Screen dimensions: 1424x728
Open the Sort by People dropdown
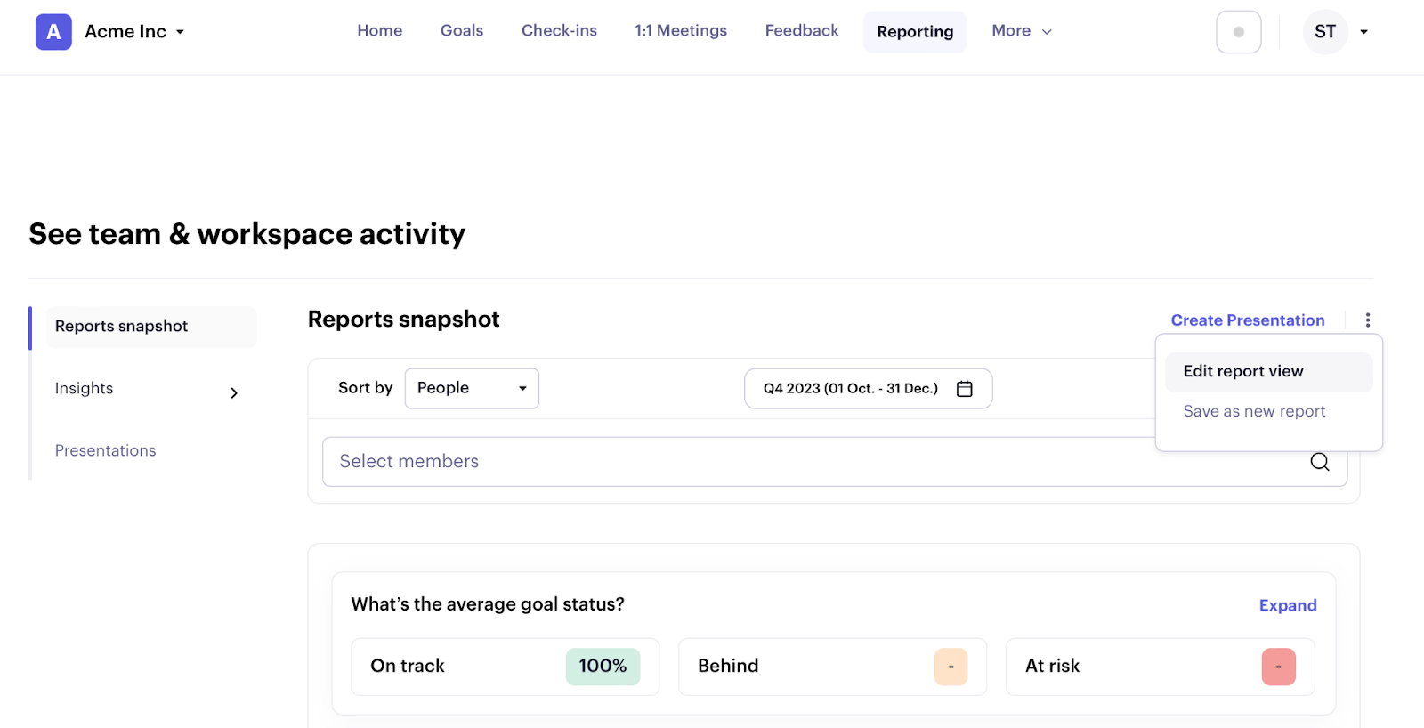click(x=472, y=389)
